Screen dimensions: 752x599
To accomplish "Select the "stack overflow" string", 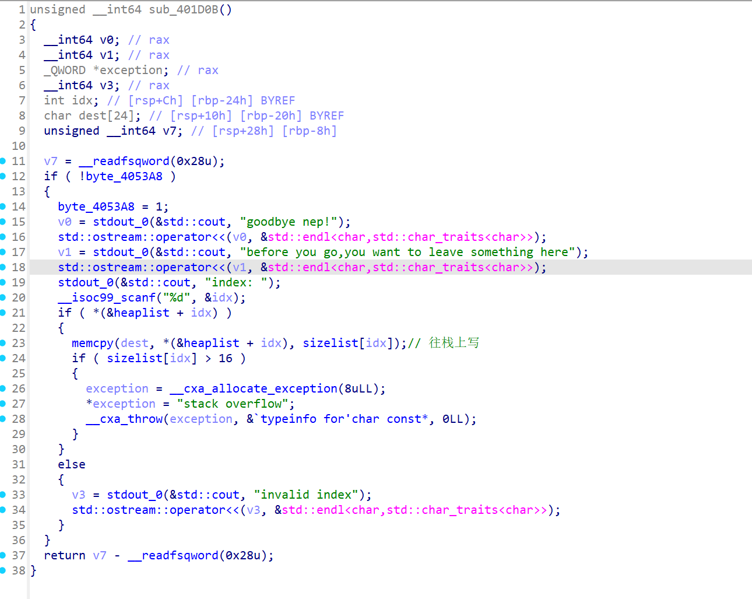I will coord(233,404).
